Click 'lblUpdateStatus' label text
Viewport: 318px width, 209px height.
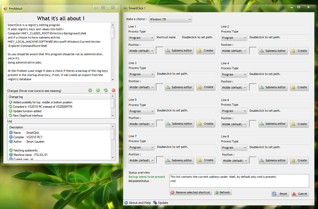pyautogui.click(x=138, y=181)
